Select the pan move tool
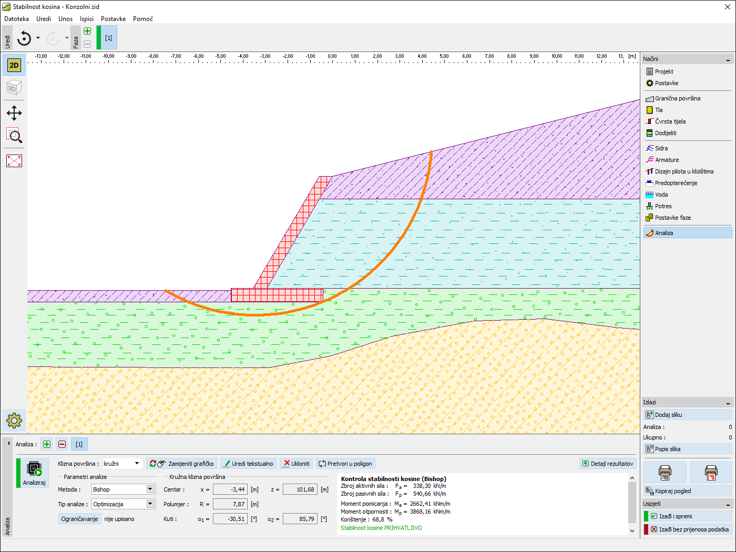This screenshot has width=736, height=552. pyautogui.click(x=14, y=113)
